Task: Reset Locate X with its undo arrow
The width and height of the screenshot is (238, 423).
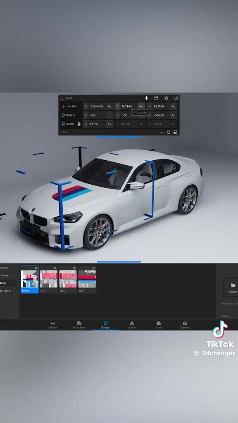Action: click(109, 106)
